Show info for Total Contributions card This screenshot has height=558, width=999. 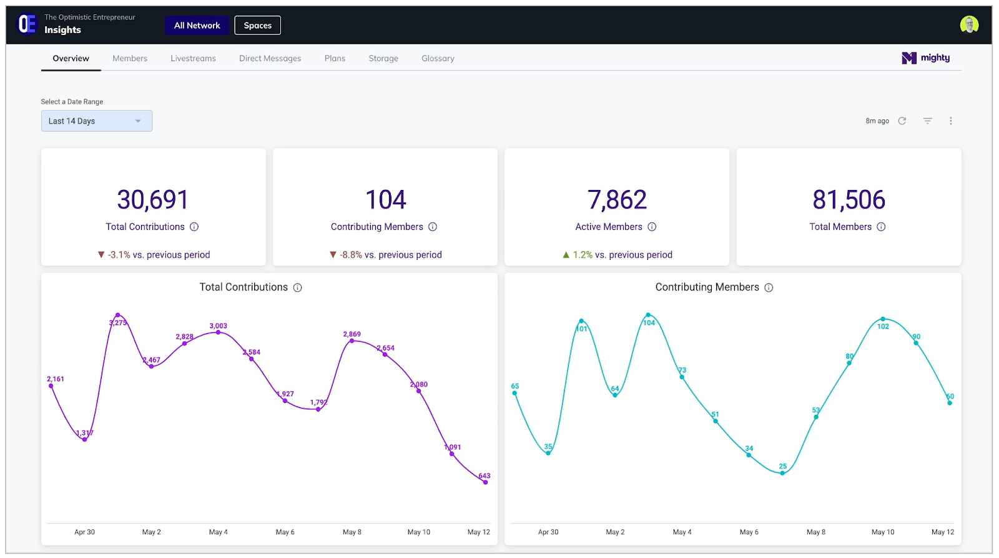pos(194,227)
